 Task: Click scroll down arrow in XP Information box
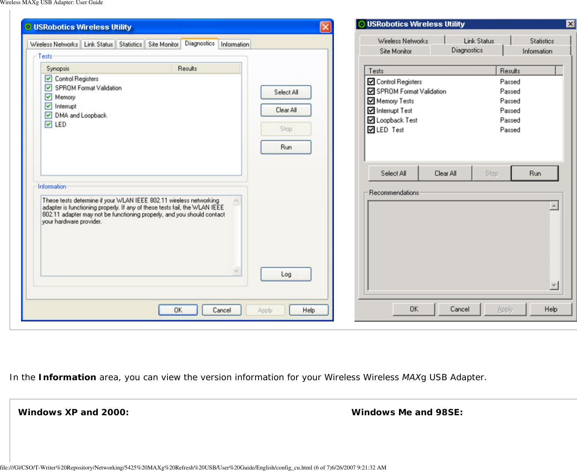pyautogui.click(x=236, y=270)
